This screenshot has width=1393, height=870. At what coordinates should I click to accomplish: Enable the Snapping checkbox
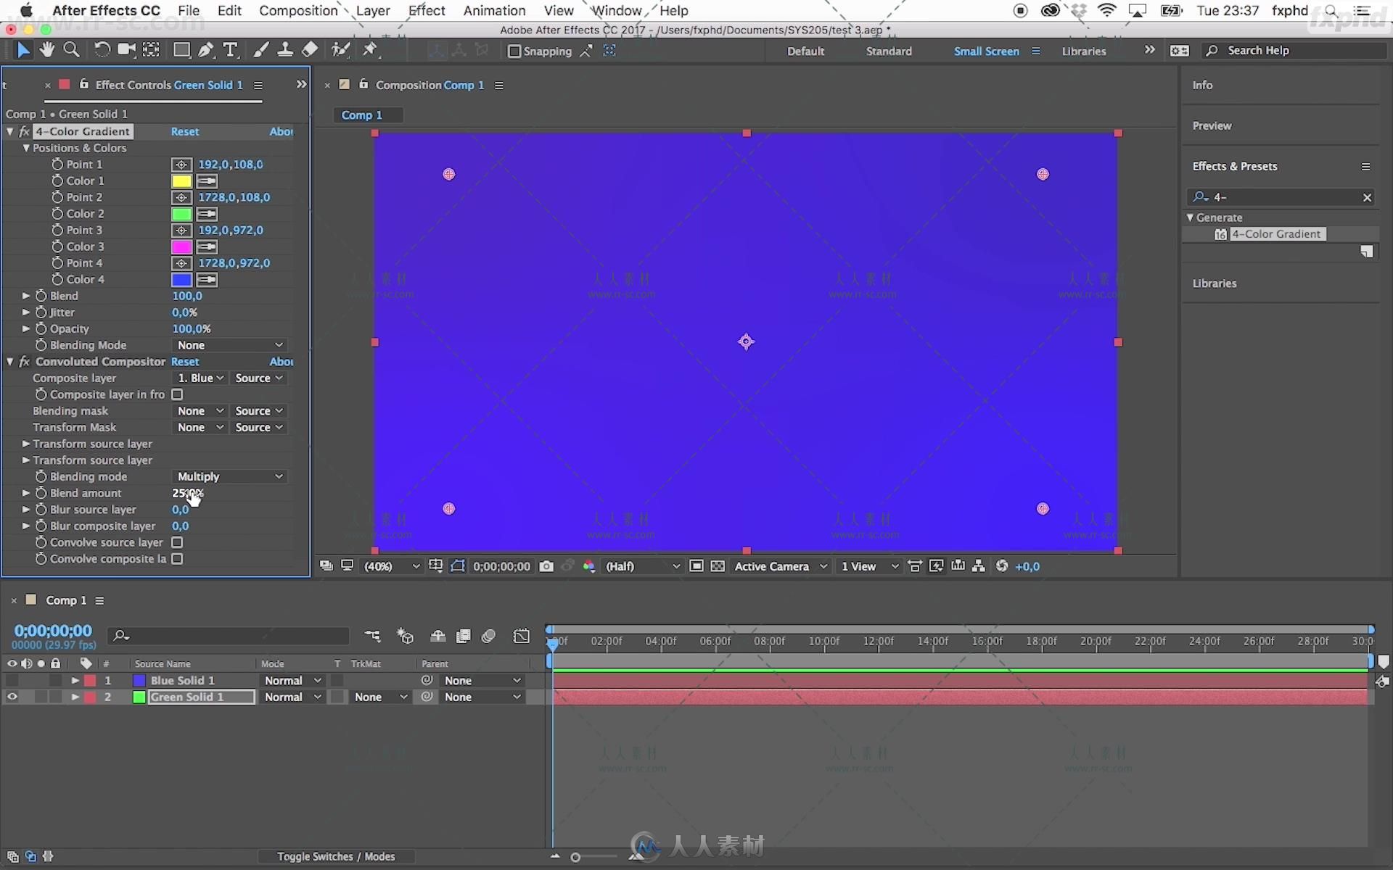(514, 51)
